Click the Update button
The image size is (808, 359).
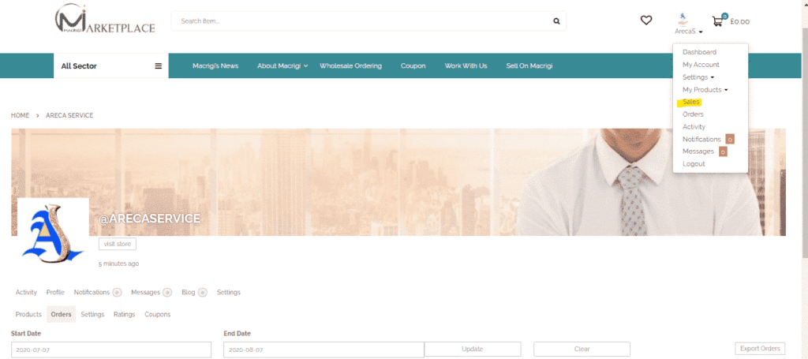click(x=473, y=349)
